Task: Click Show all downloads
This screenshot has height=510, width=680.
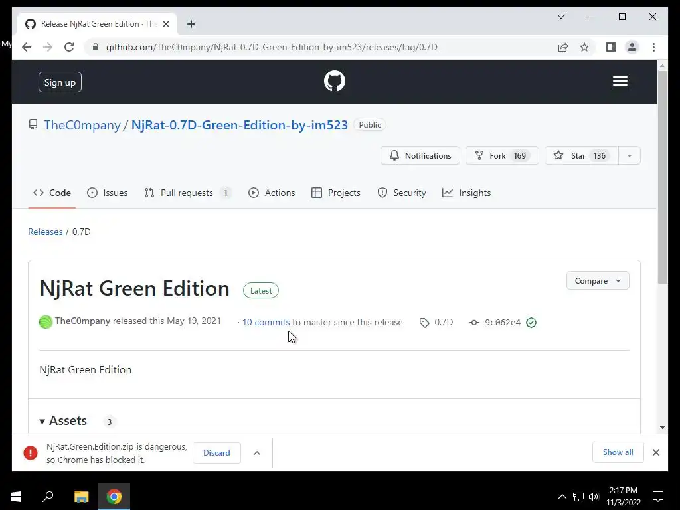Action: coord(618,452)
